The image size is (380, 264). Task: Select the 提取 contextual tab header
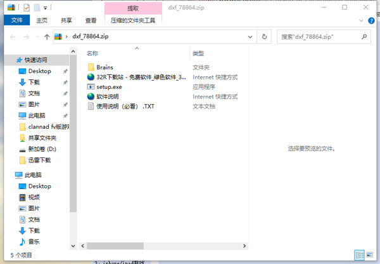[133, 8]
